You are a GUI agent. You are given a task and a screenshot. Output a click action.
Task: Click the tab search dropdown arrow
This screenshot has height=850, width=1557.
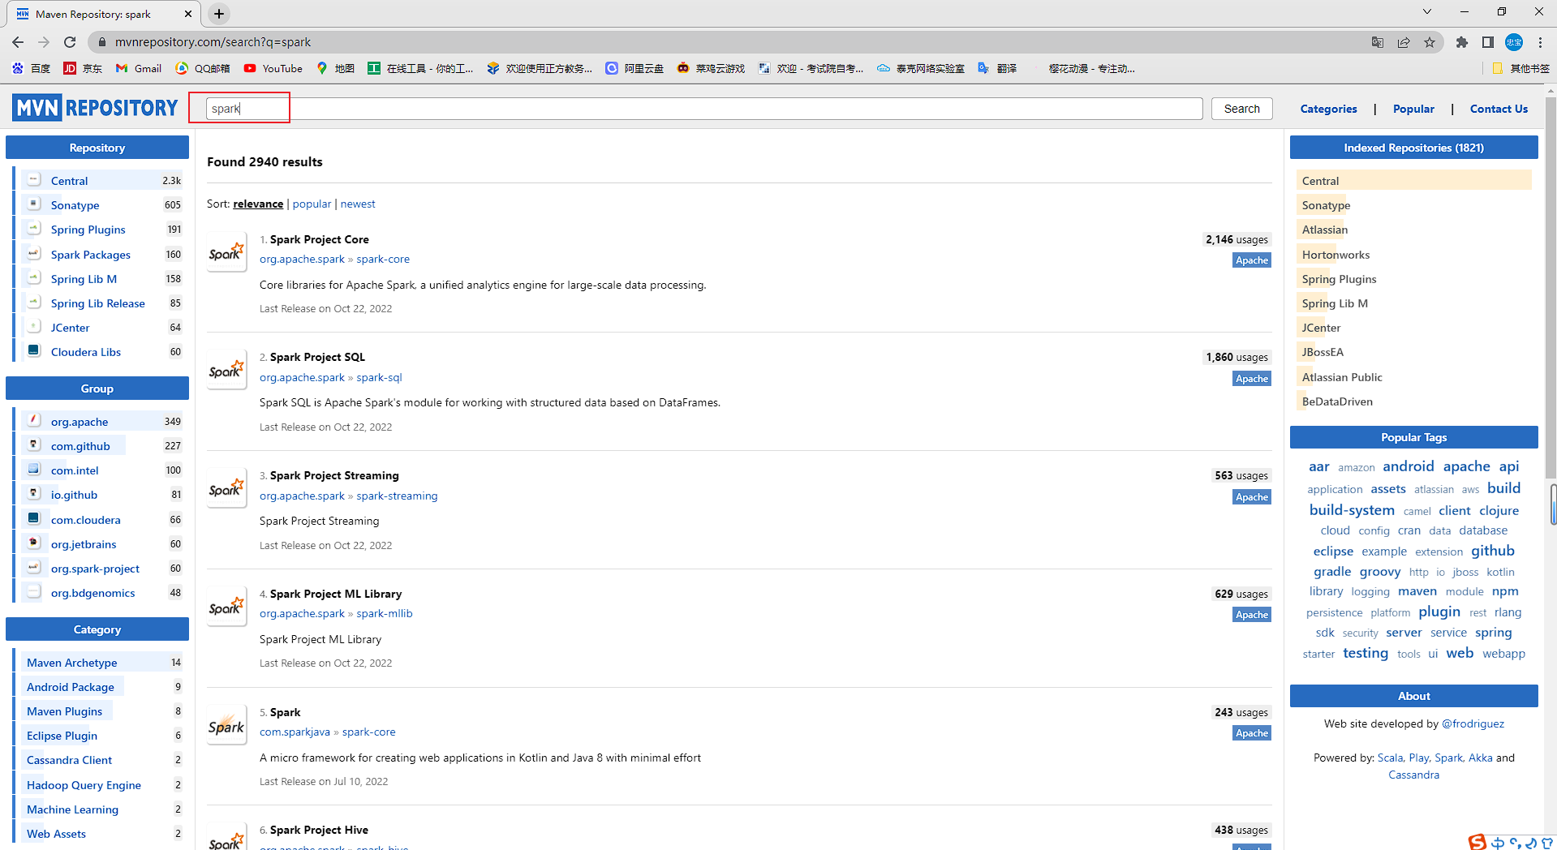[1427, 11]
